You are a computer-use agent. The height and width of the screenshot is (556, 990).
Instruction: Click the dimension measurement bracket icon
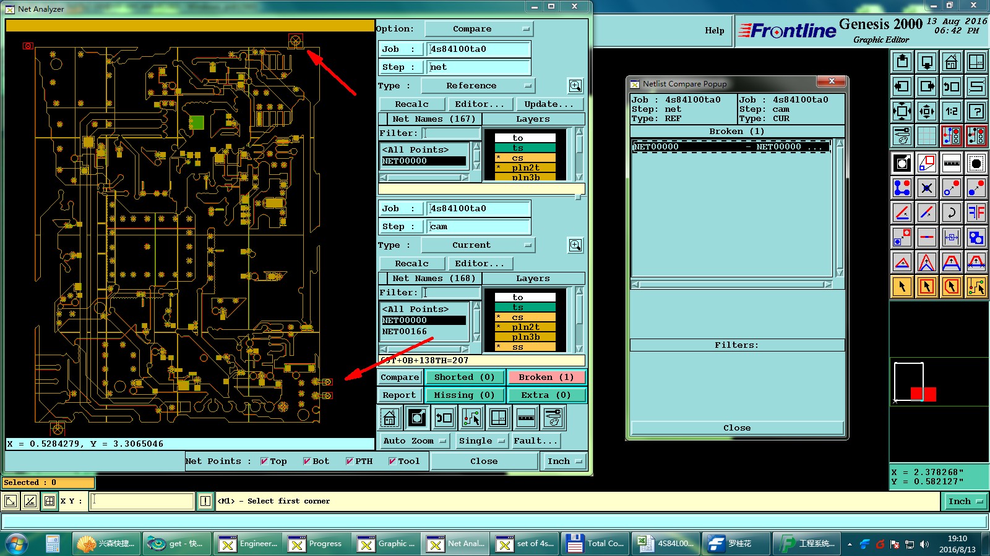click(x=952, y=237)
